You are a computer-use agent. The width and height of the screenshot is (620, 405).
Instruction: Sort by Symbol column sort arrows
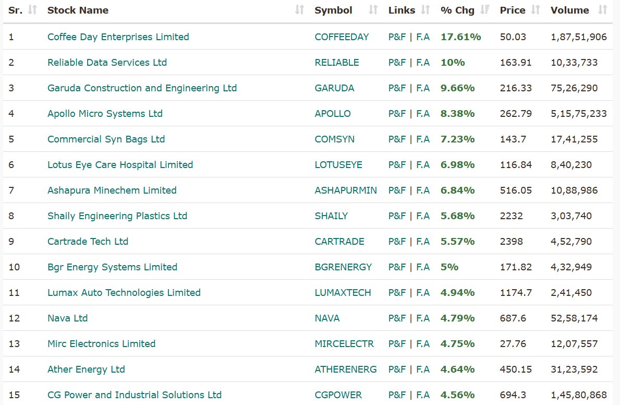pos(373,10)
